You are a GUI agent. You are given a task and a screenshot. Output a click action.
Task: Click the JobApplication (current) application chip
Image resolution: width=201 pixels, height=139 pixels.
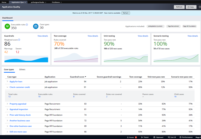coord(155,26)
